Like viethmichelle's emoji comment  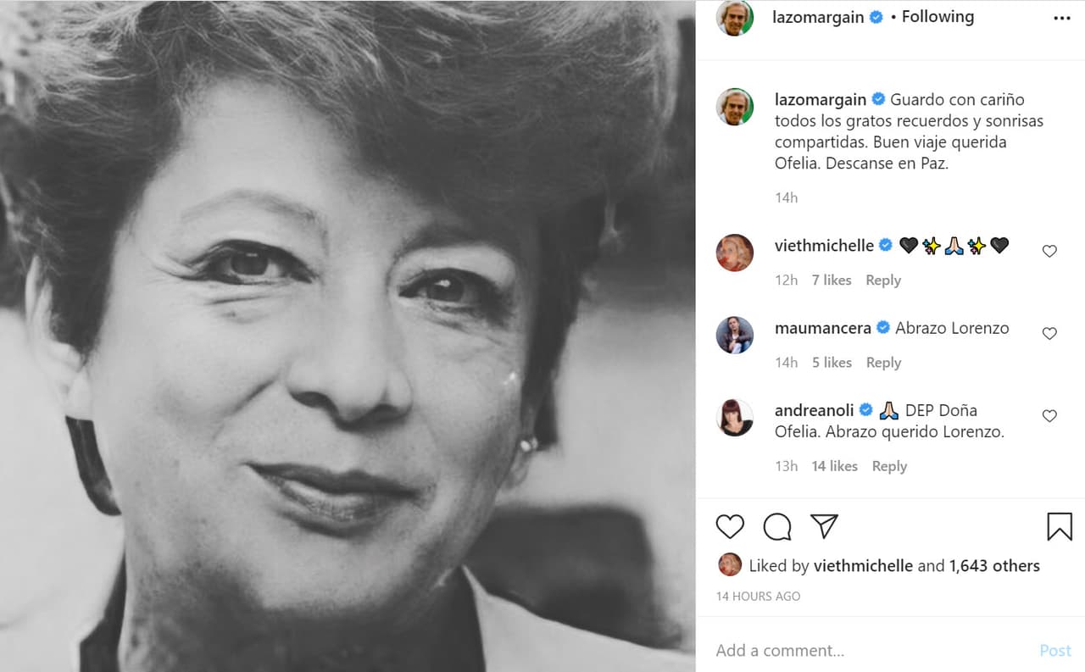(x=1049, y=251)
